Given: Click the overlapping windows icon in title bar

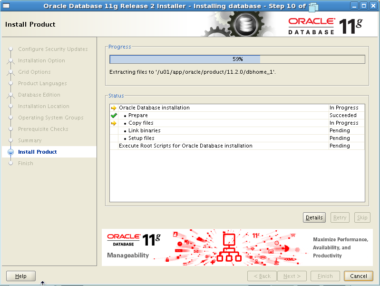Looking at the screenshot, I should coord(313,7).
